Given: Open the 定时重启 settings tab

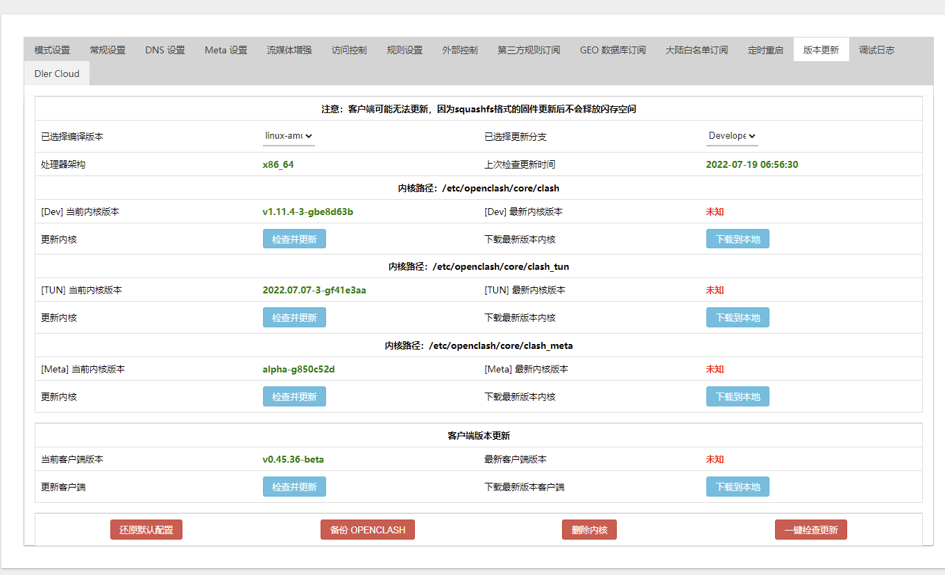Looking at the screenshot, I should [765, 49].
